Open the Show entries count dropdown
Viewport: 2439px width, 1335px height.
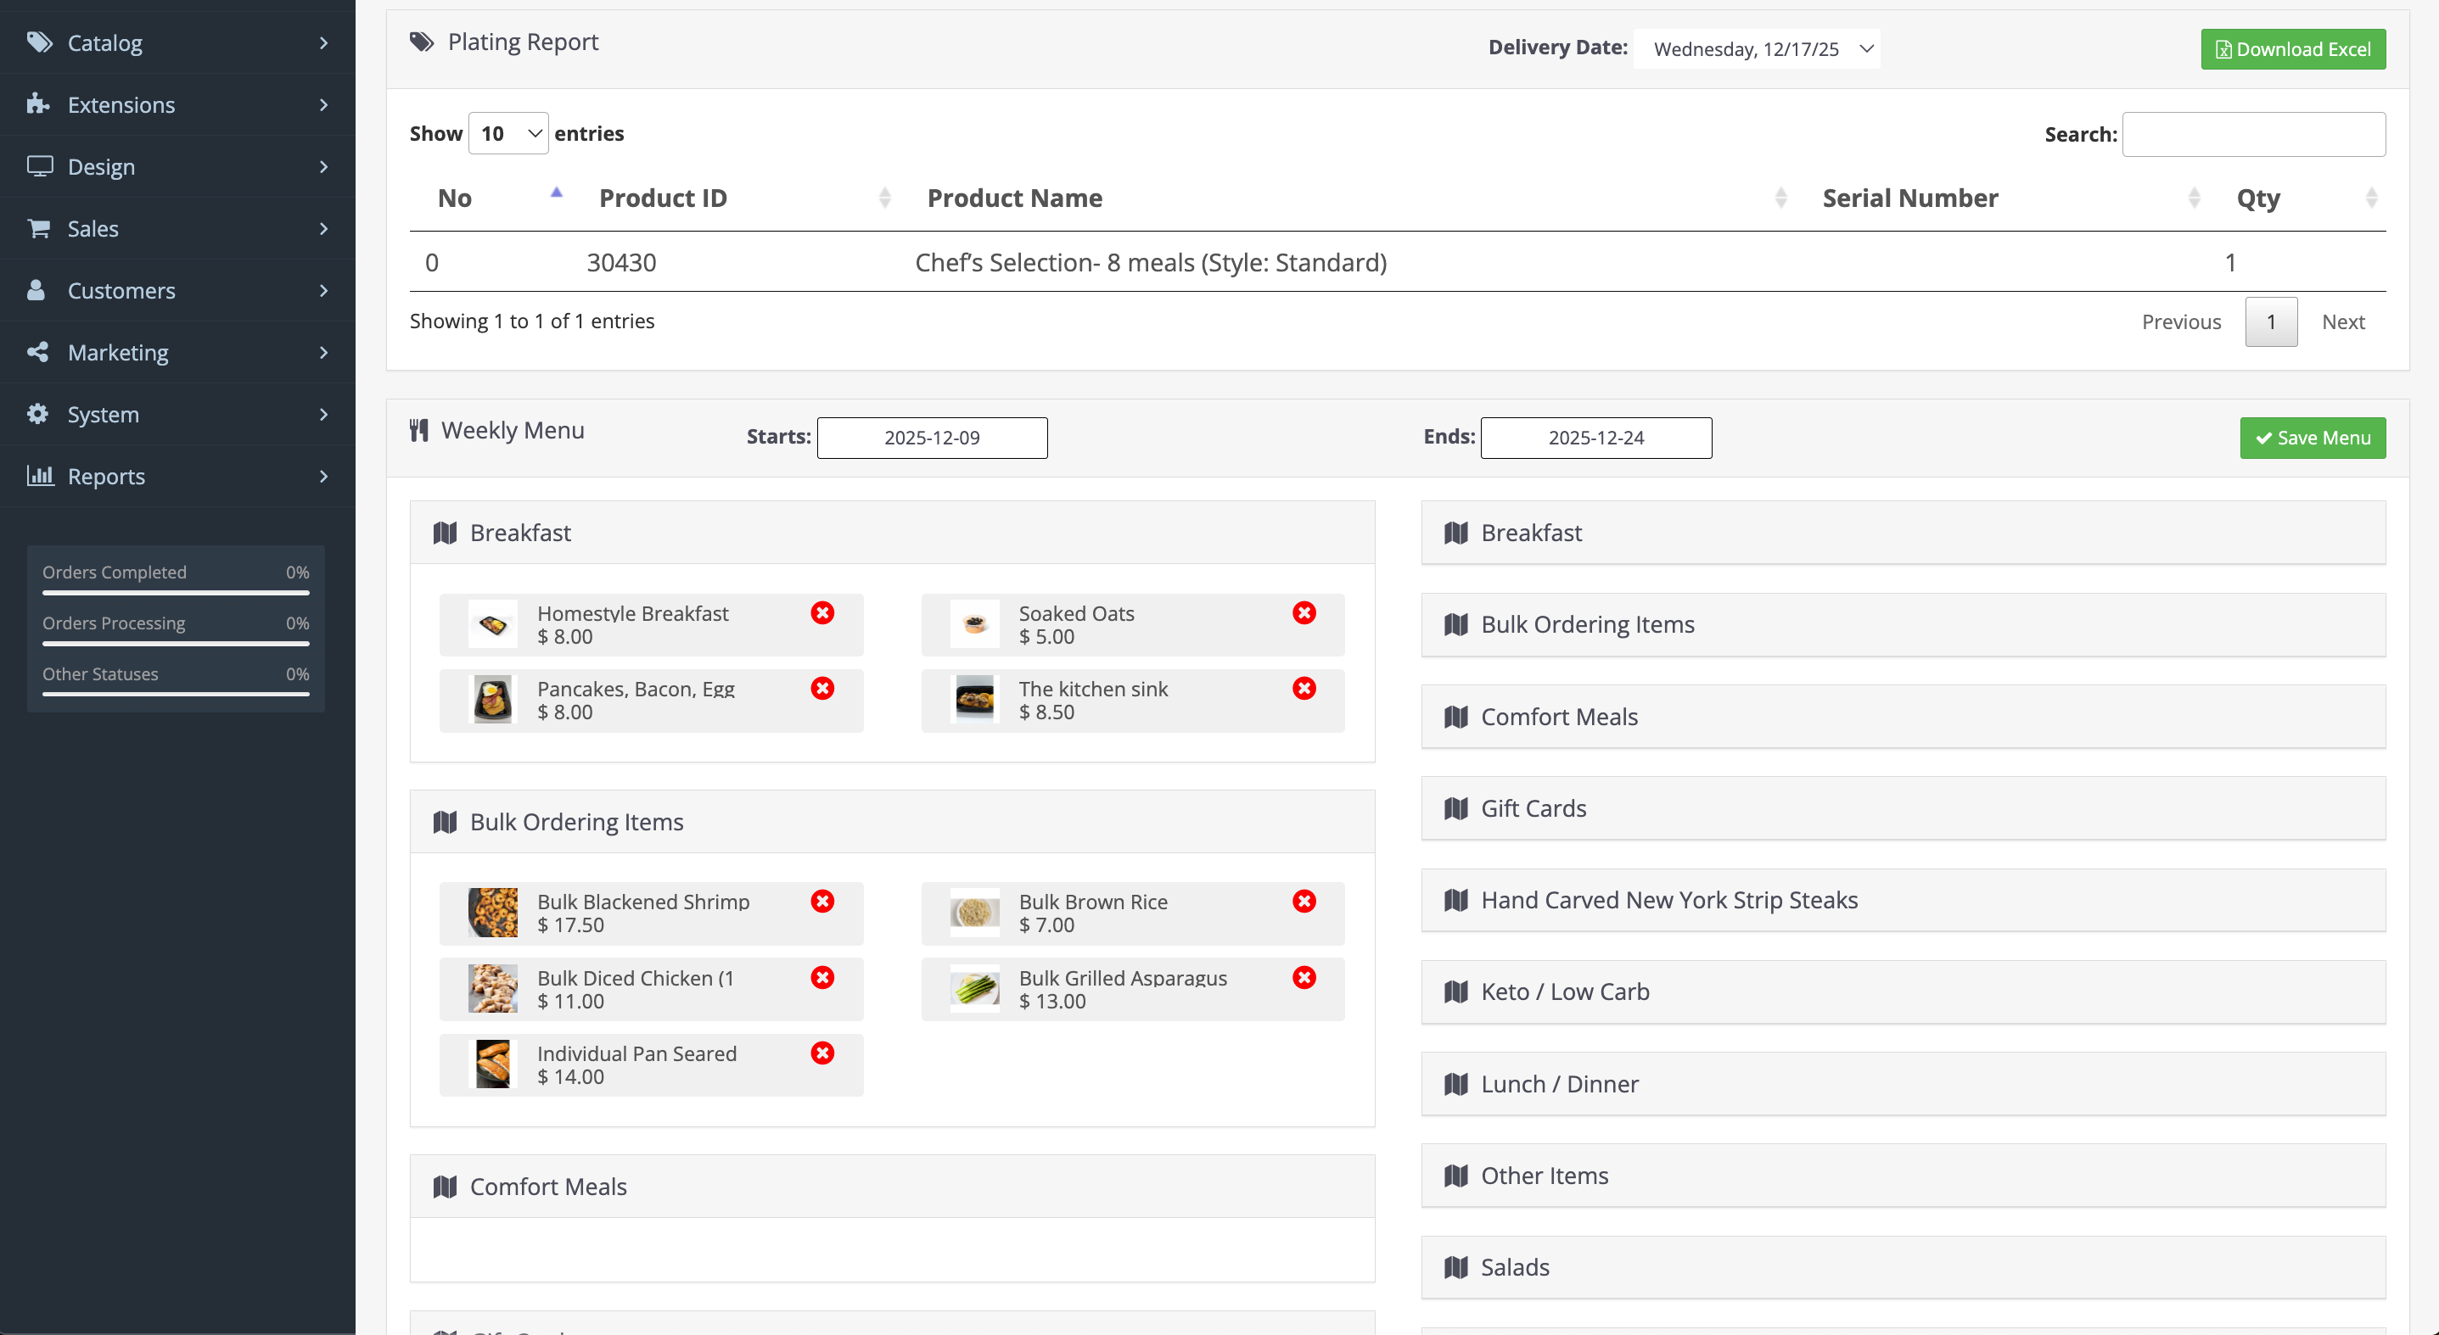(508, 133)
